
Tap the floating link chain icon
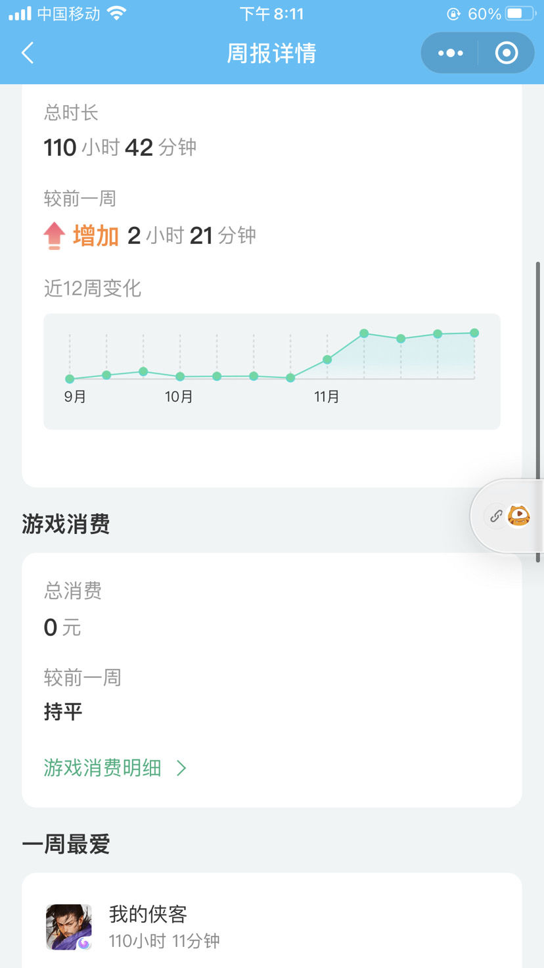(496, 516)
